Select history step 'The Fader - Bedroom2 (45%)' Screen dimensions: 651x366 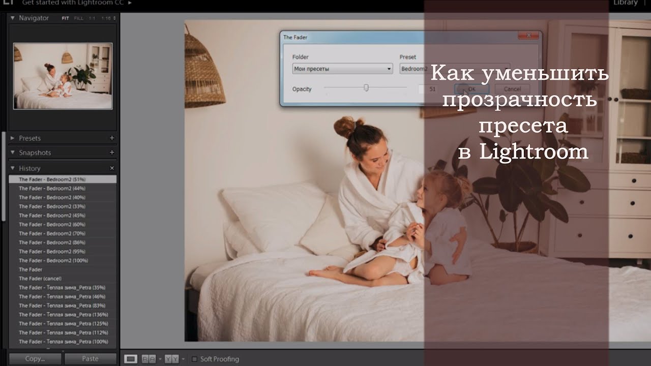tap(63, 216)
